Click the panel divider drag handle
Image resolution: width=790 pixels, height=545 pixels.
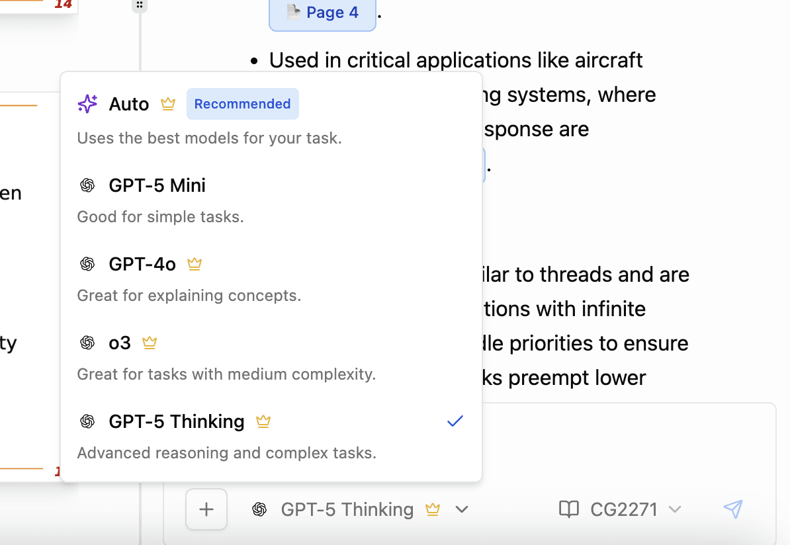[140, 5]
